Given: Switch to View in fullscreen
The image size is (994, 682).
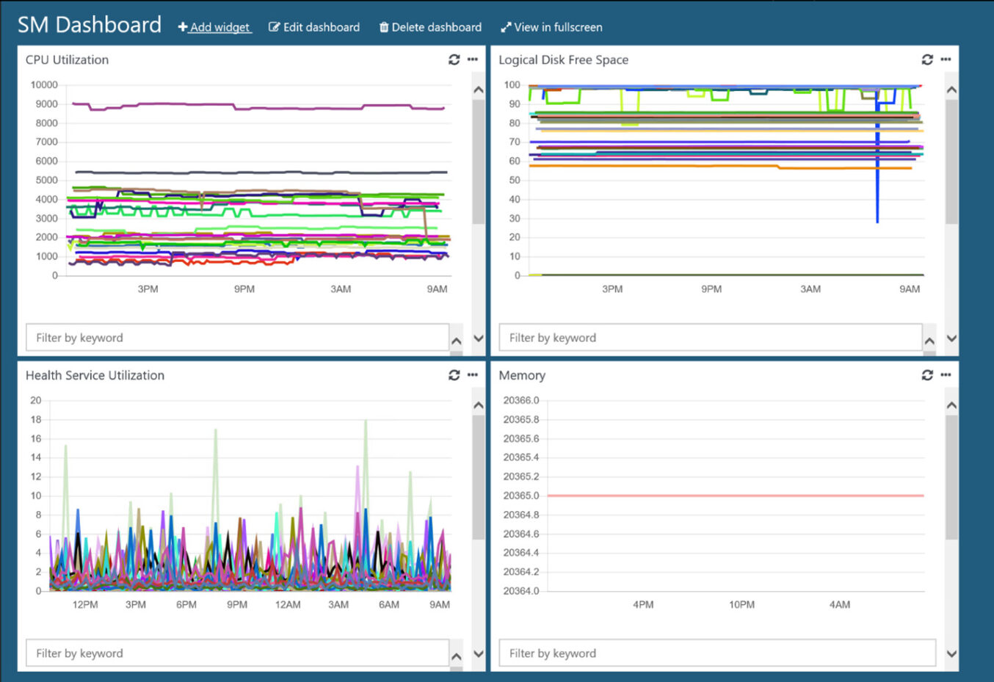Looking at the screenshot, I should pos(551,27).
